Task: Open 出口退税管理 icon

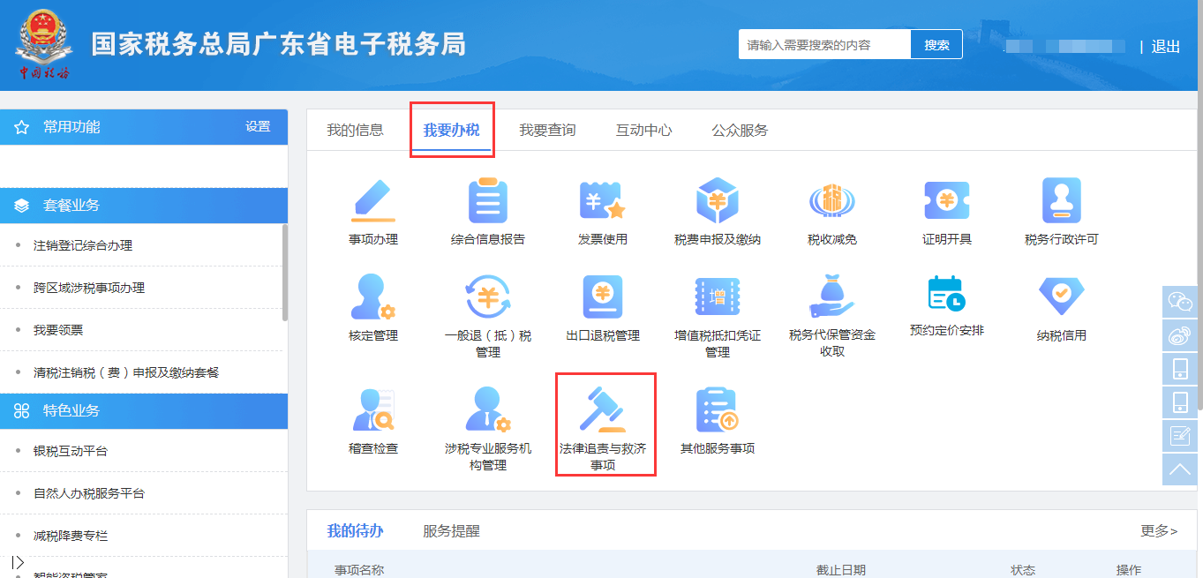Action: 602,297
